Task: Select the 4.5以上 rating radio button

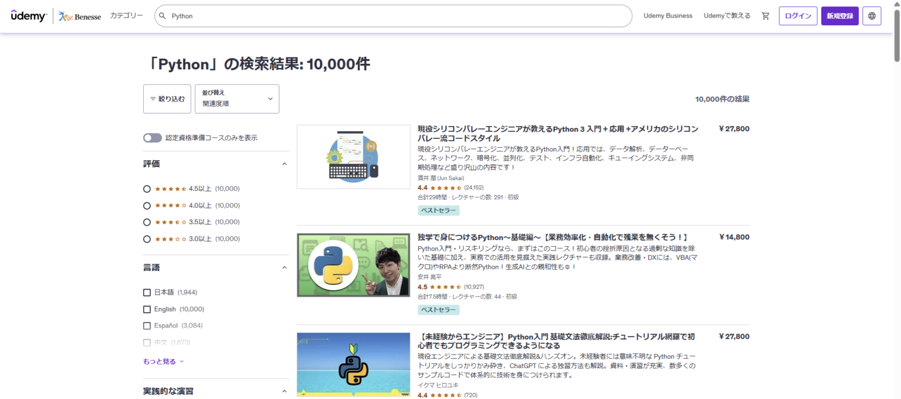Action: coord(146,189)
